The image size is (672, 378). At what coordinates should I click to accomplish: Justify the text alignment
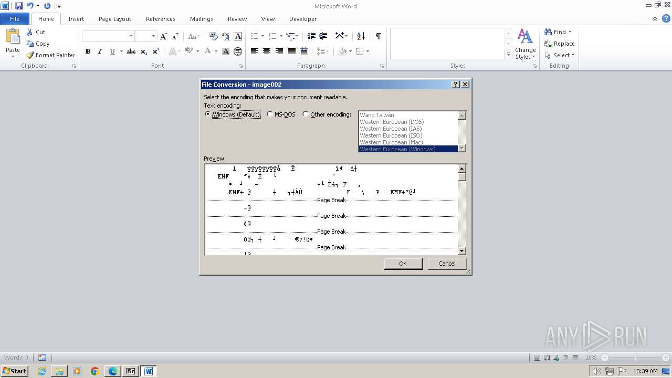(x=292, y=51)
